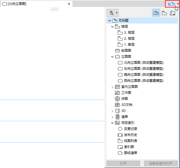Expand the 清单 folder
The width and height of the screenshot is (180, 168).
[x=113, y=117]
